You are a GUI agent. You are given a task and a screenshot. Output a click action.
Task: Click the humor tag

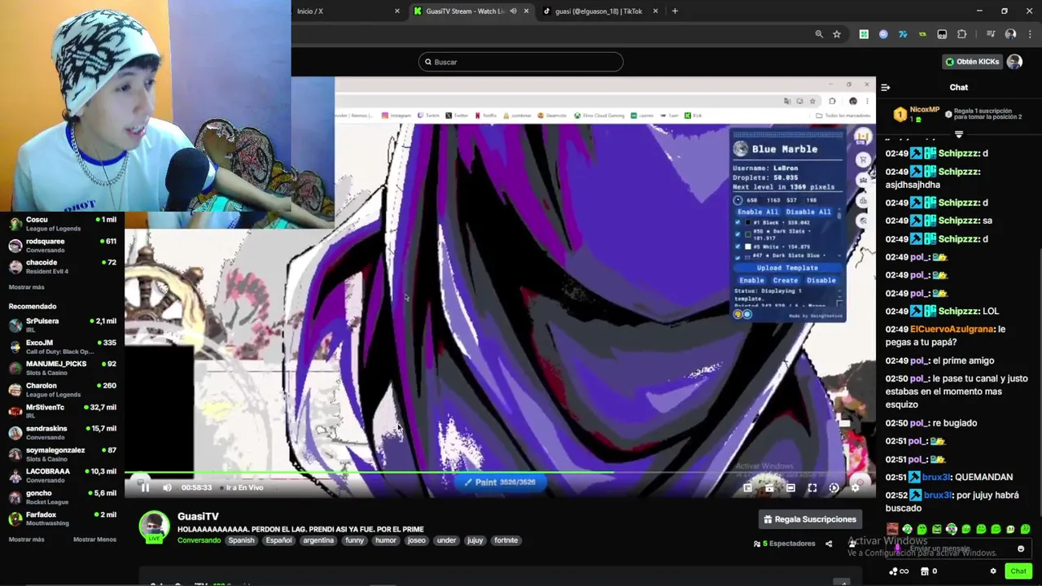pos(386,540)
